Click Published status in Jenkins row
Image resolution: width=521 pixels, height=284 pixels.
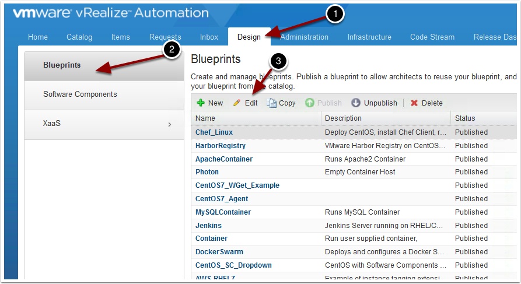(x=471, y=225)
